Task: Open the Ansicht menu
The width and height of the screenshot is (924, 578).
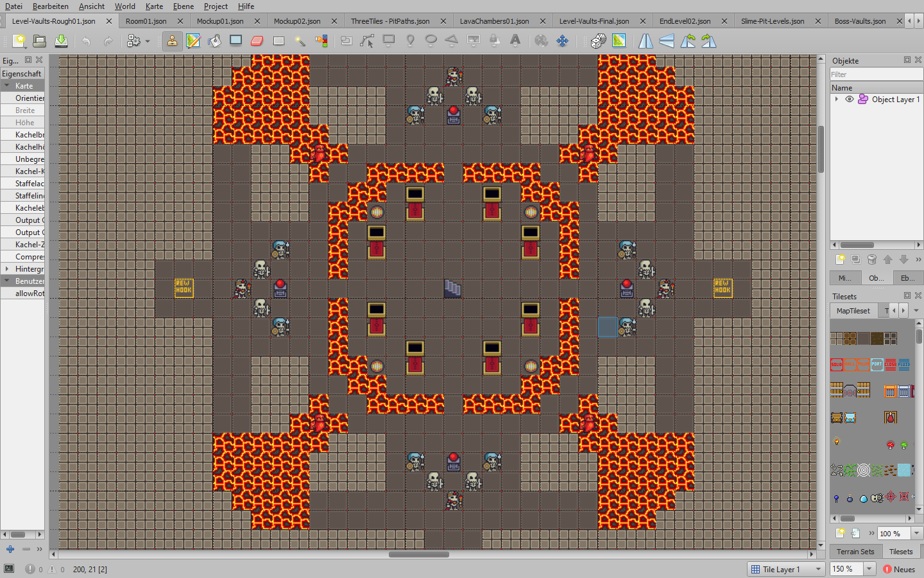Action: click(92, 6)
